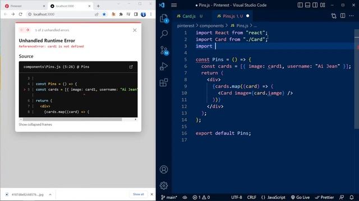
Task: Open a new browser tab
Action: pyautogui.click(x=98, y=6)
